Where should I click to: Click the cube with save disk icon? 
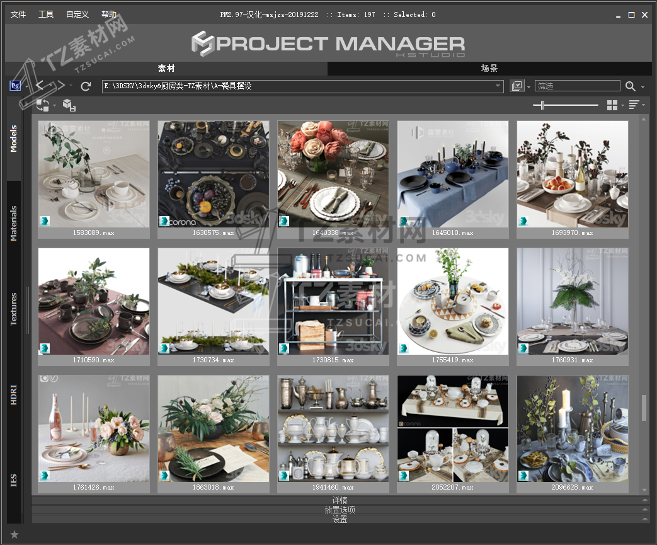69,105
